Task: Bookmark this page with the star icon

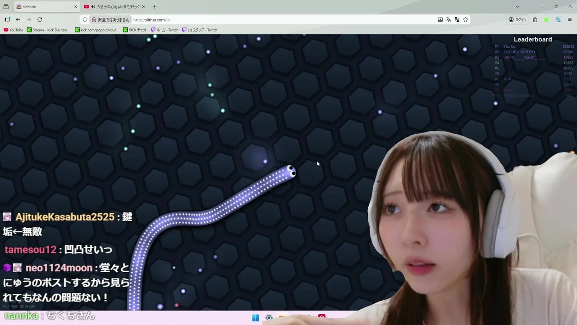Action: [466, 19]
